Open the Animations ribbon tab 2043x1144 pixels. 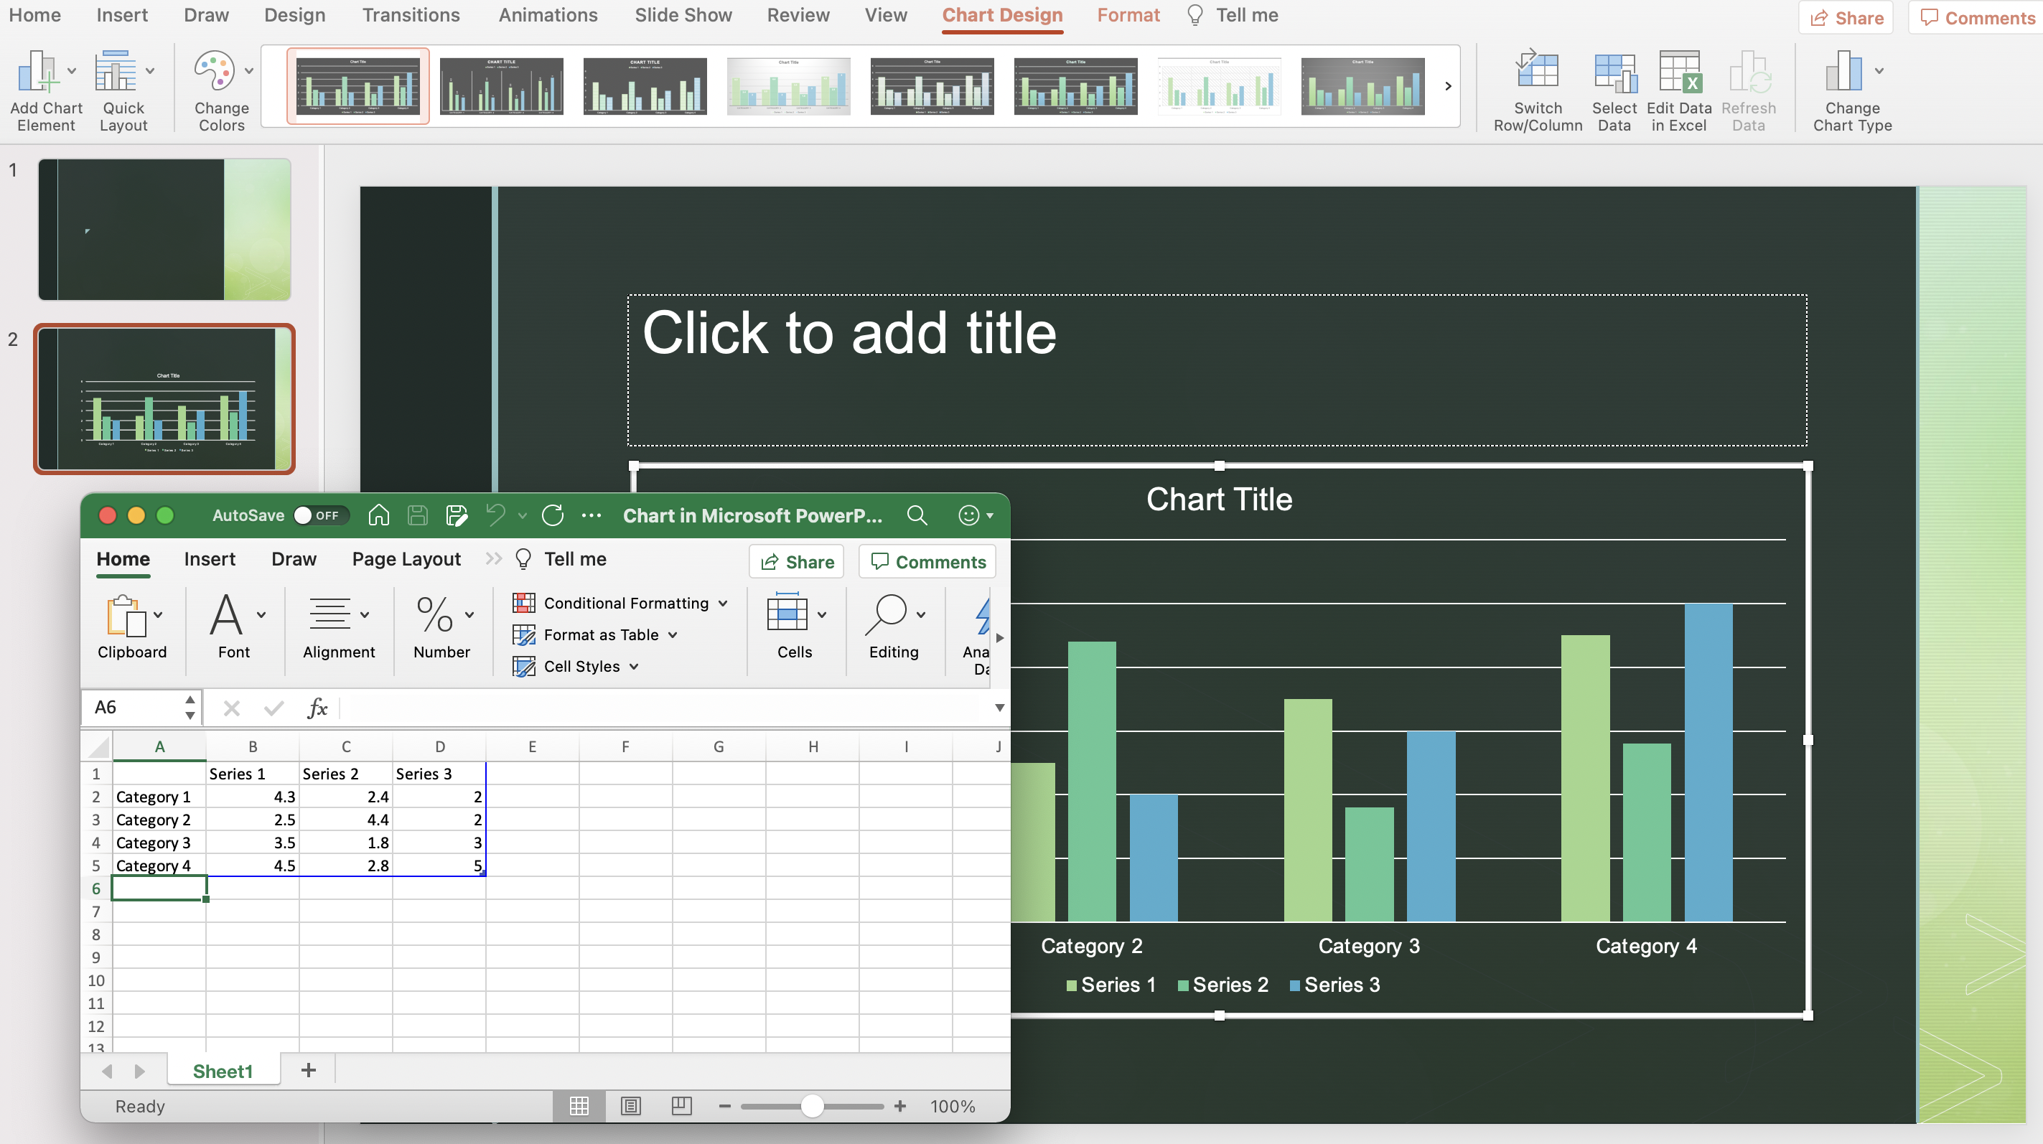[548, 15]
